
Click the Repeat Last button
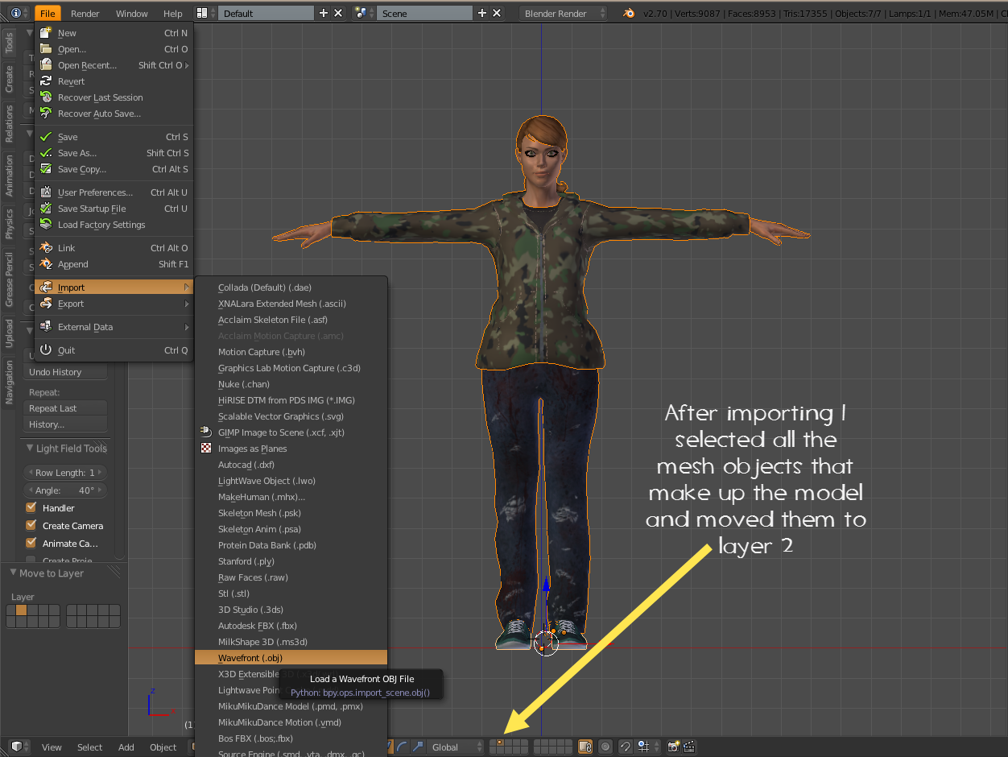pyautogui.click(x=65, y=408)
